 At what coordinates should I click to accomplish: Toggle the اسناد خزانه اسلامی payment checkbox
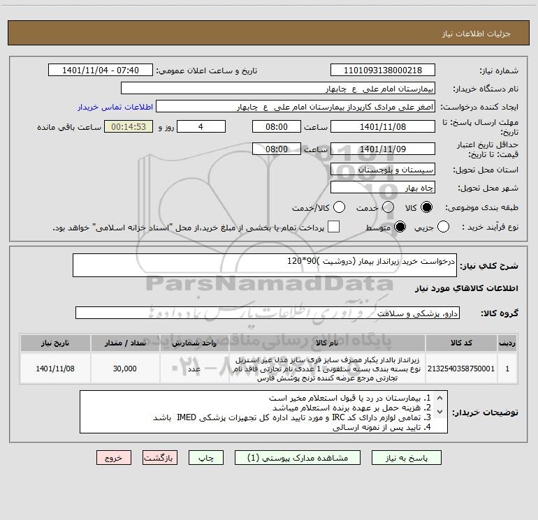(x=333, y=227)
